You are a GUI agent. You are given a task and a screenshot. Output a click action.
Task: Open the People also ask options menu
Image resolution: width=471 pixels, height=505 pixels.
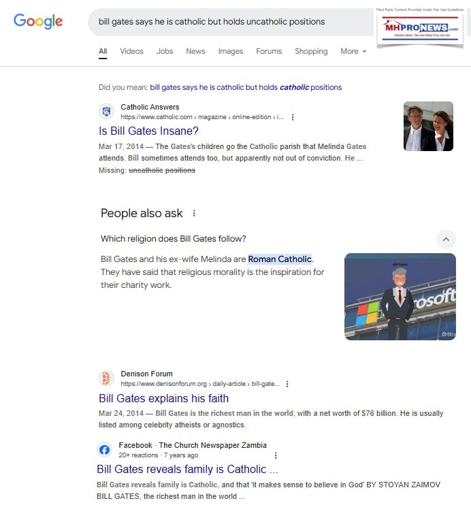[x=194, y=213]
